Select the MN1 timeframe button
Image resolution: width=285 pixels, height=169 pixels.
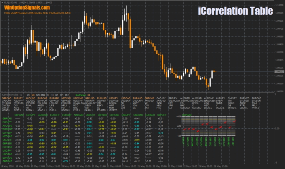point(68,95)
